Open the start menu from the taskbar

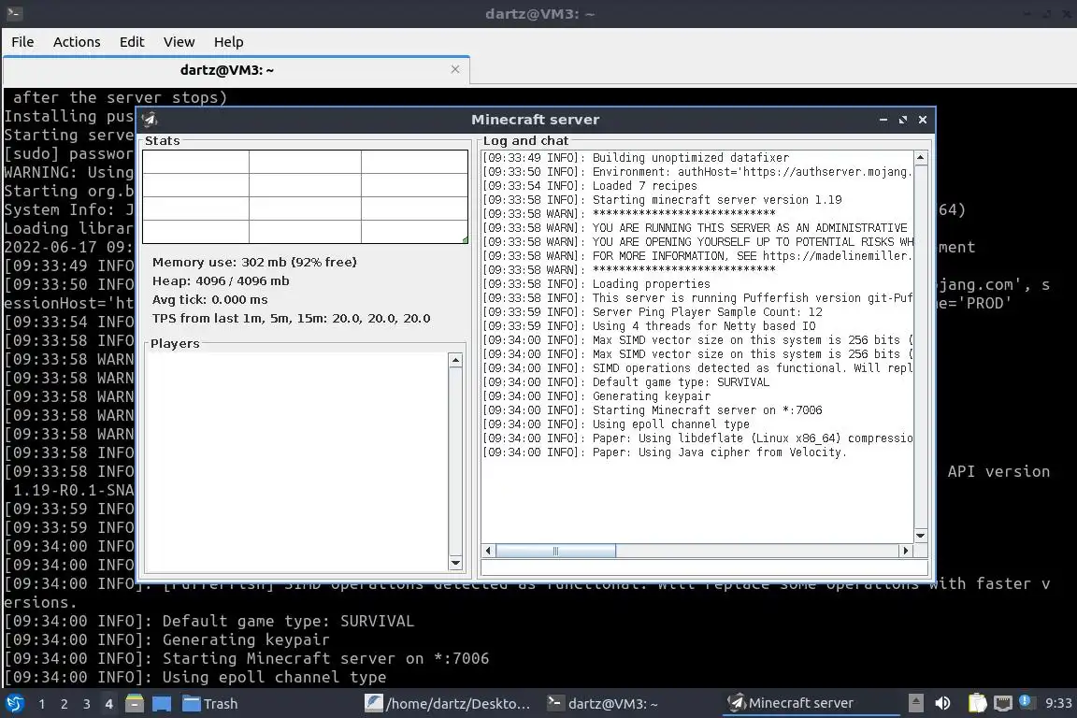click(14, 703)
